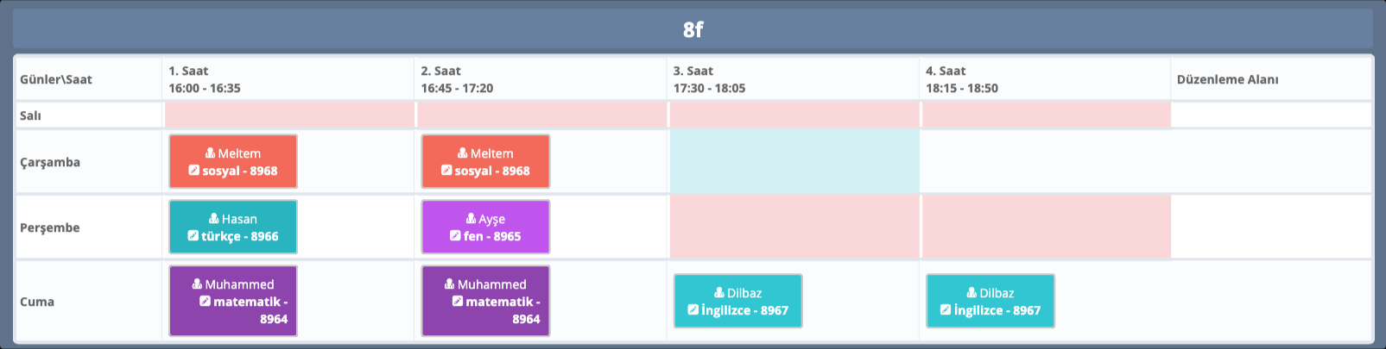
Task: Click teacher icon beside Ayşe
Action: [471, 219]
